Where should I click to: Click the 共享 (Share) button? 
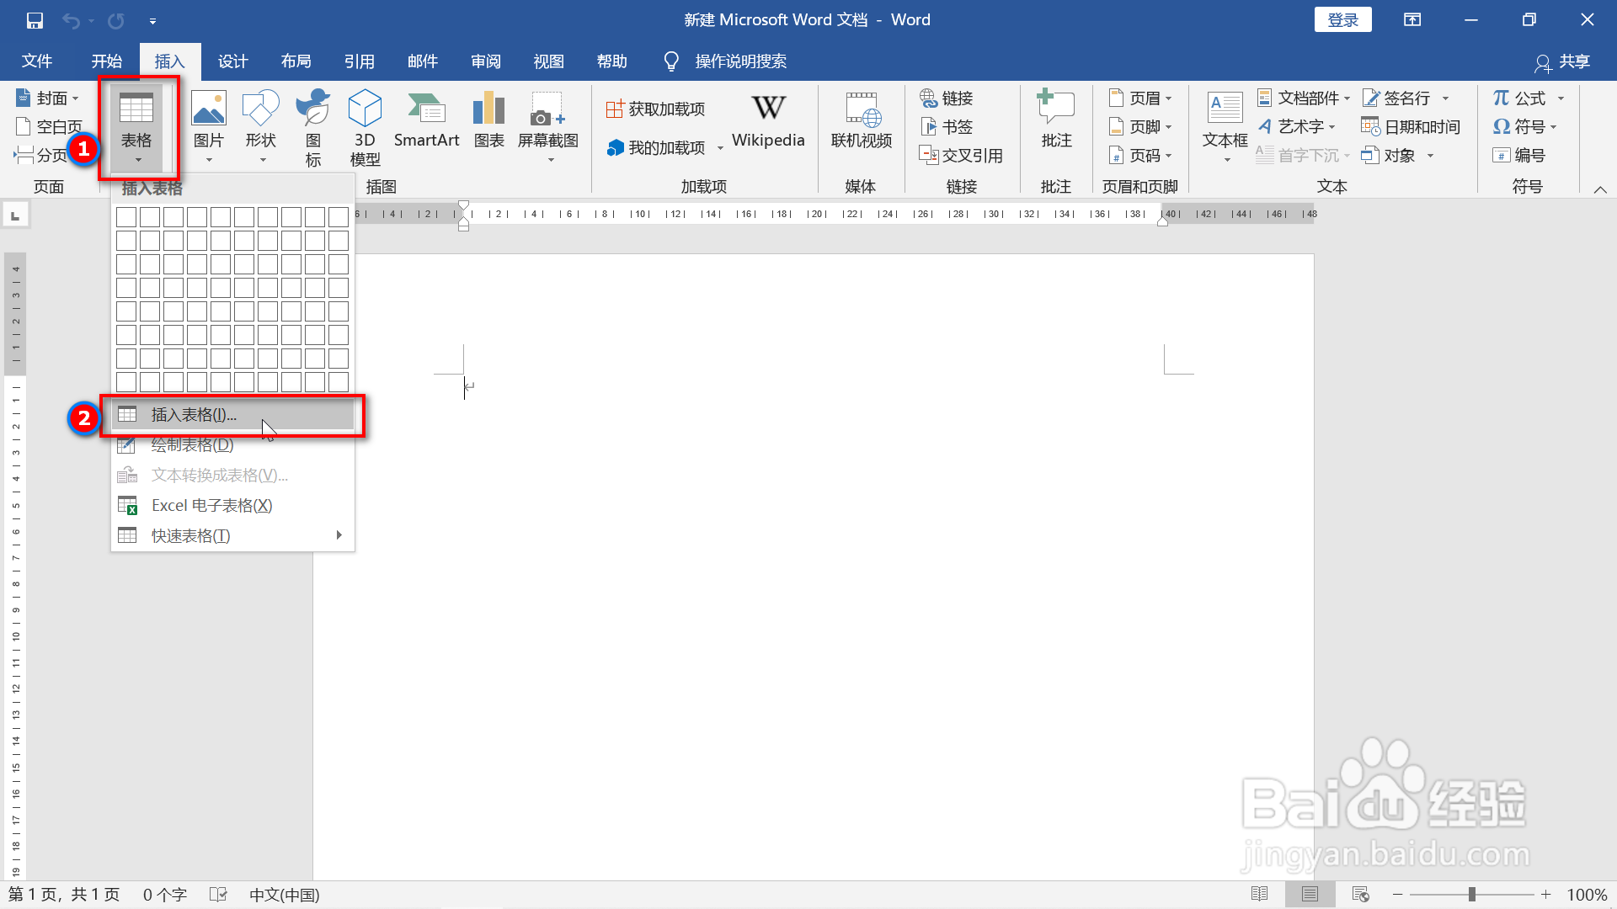point(1563,61)
